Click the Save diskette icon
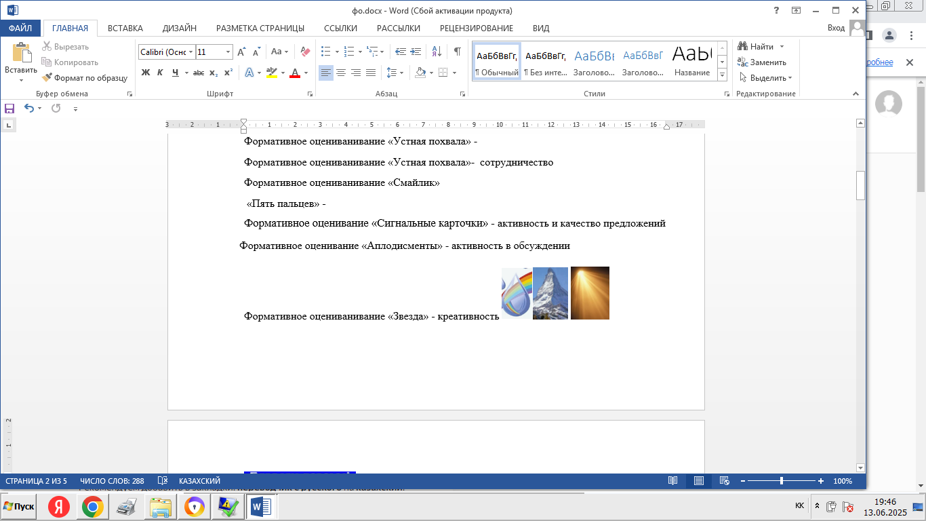Image resolution: width=926 pixels, height=521 pixels. coord(9,109)
